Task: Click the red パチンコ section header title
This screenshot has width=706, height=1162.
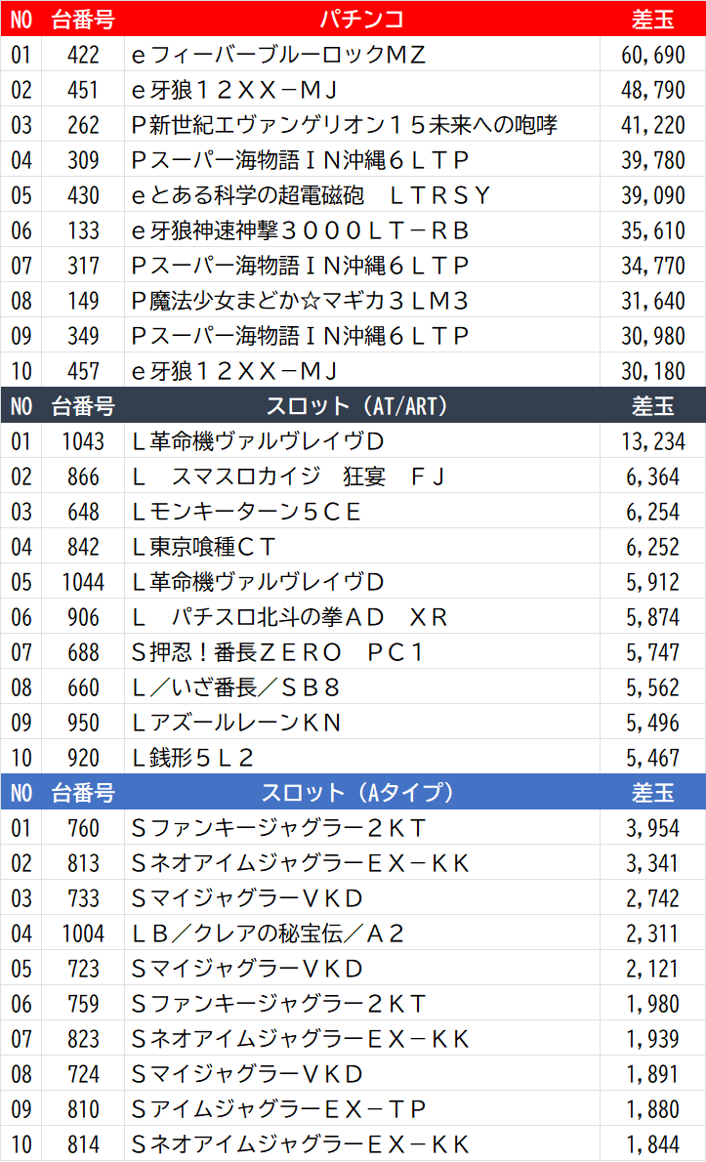Action: (361, 19)
